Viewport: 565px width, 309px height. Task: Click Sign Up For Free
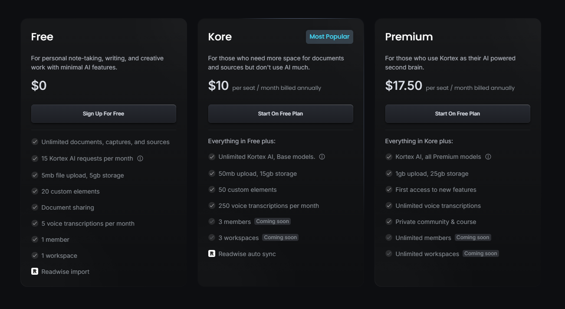[103, 113]
